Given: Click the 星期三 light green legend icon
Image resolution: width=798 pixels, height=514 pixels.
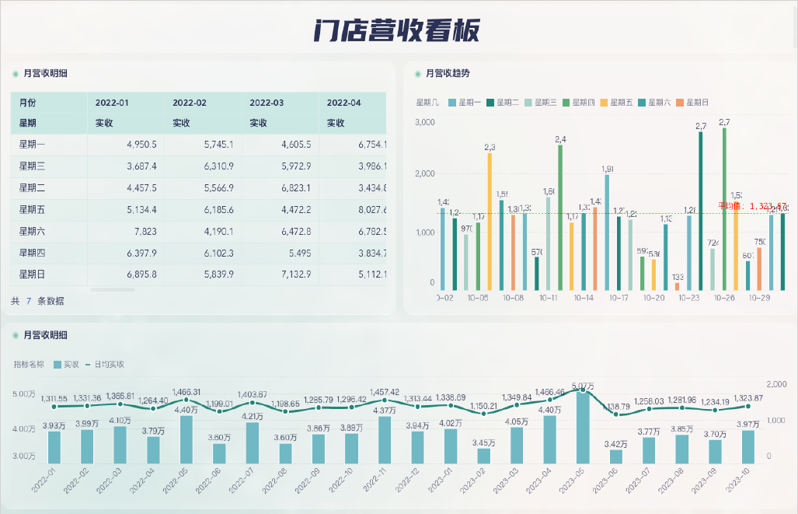Looking at the screenshot, I should pyautogui.click(x=528, y=102).
